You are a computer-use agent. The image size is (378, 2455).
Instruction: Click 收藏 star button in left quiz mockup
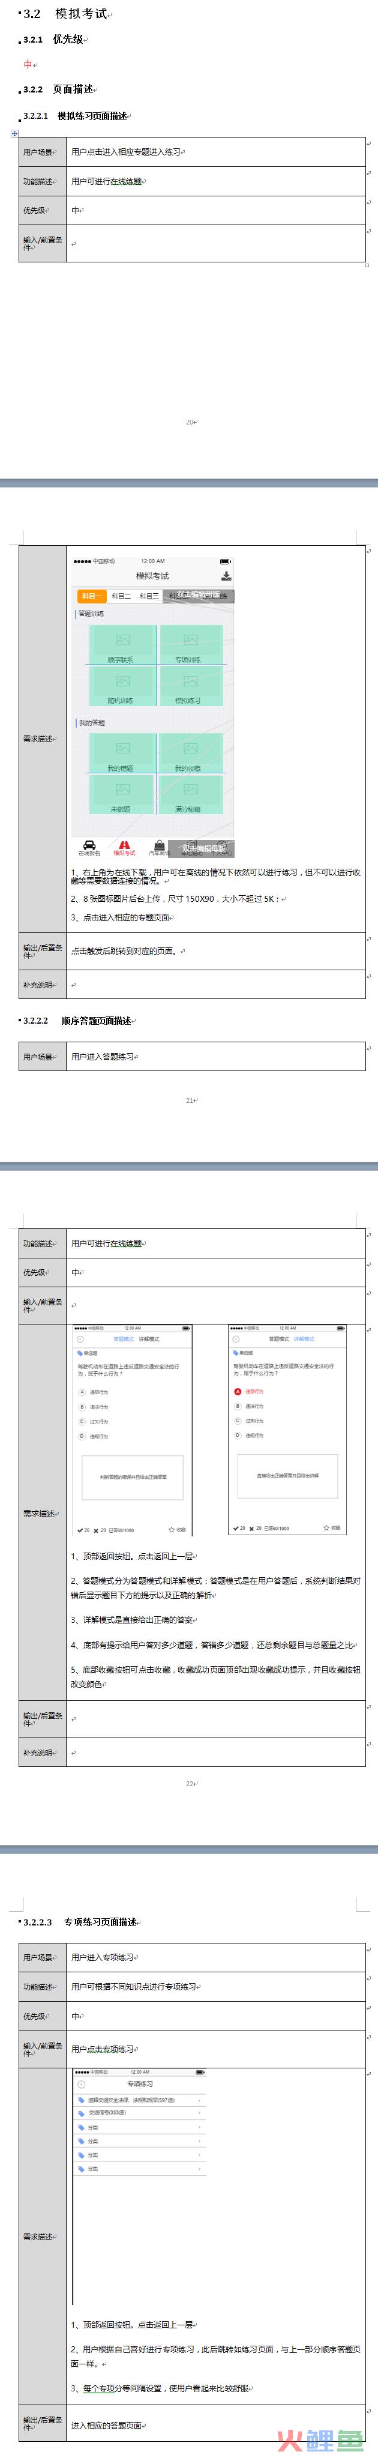tap(177, 1530)
